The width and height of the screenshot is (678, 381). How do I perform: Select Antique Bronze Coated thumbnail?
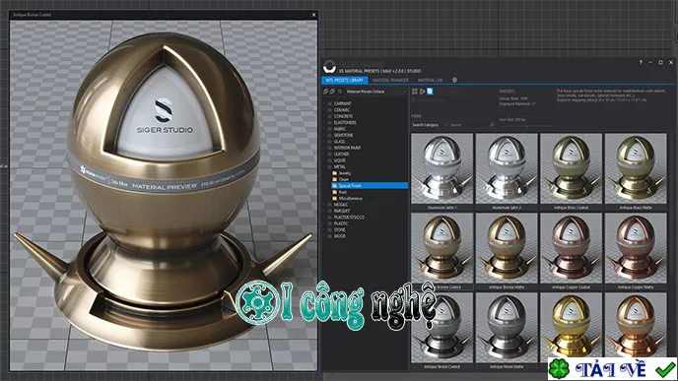[x=441, y=248]
